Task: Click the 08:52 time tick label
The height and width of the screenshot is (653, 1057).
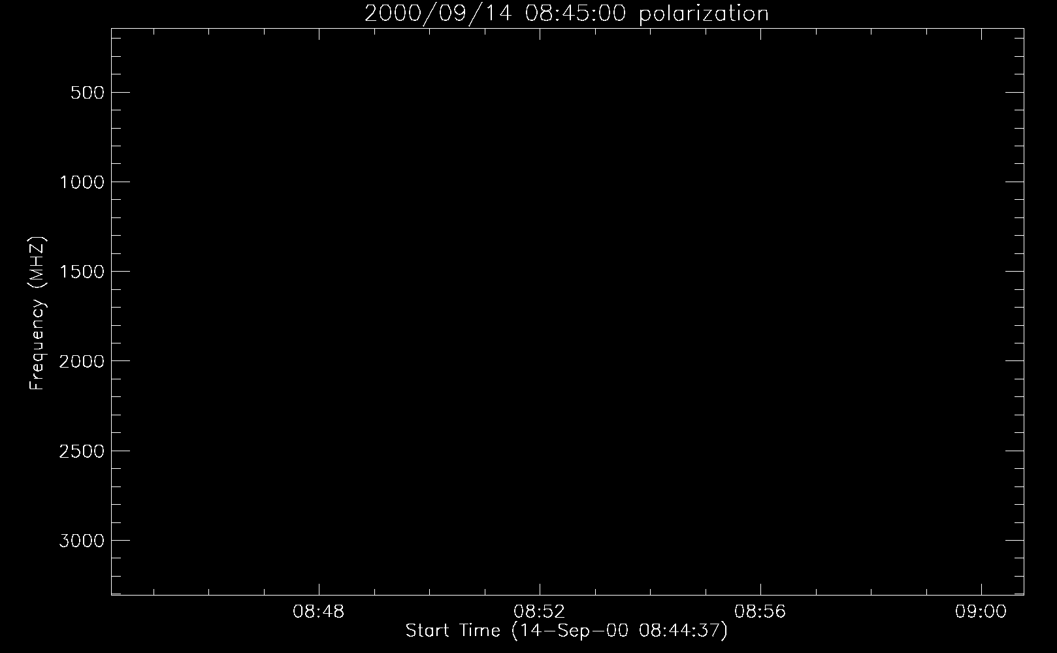Action: (x=540, y=612)
